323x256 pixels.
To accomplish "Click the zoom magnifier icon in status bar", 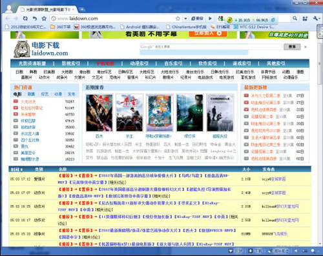I will [313, 251].
